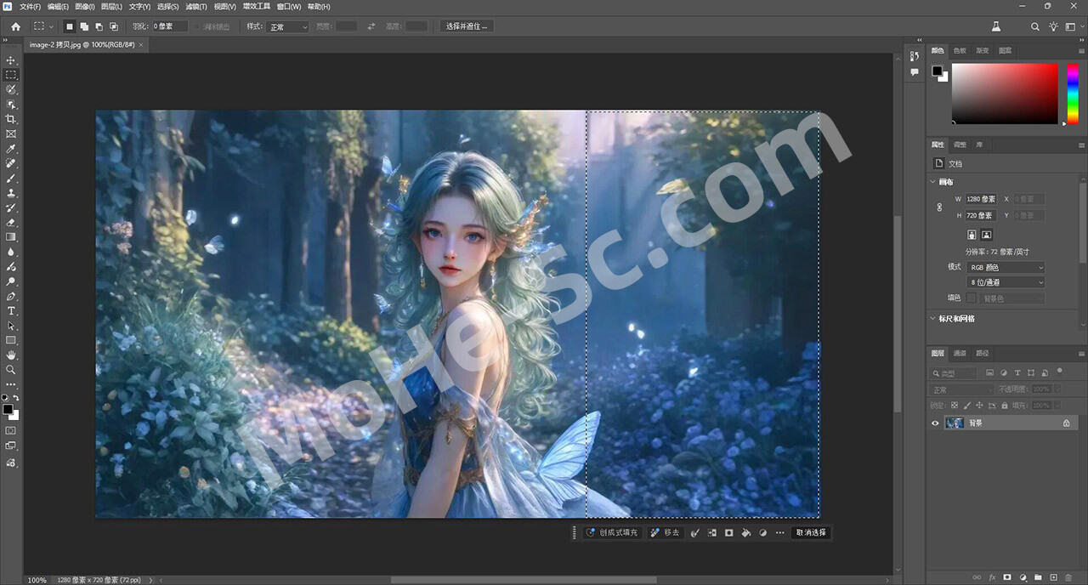Open the RGB 颜色 mode dropdown
The width and height of the screenshot is (1088, 585).
coord(1006,267)
